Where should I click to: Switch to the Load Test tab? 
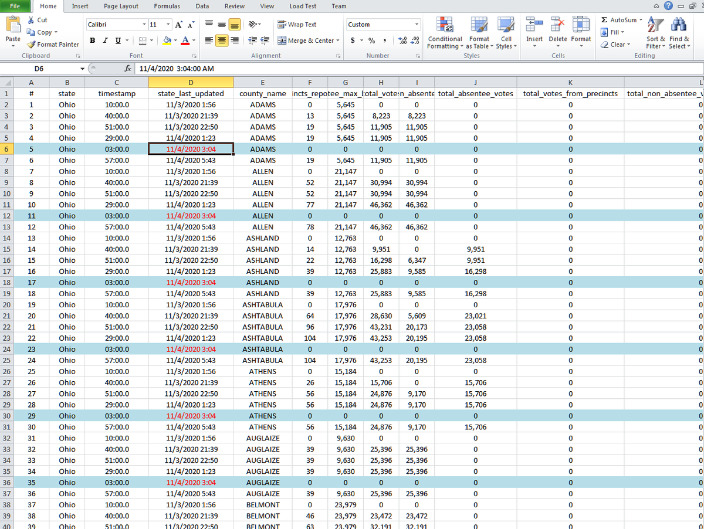(x=303, y=6)
